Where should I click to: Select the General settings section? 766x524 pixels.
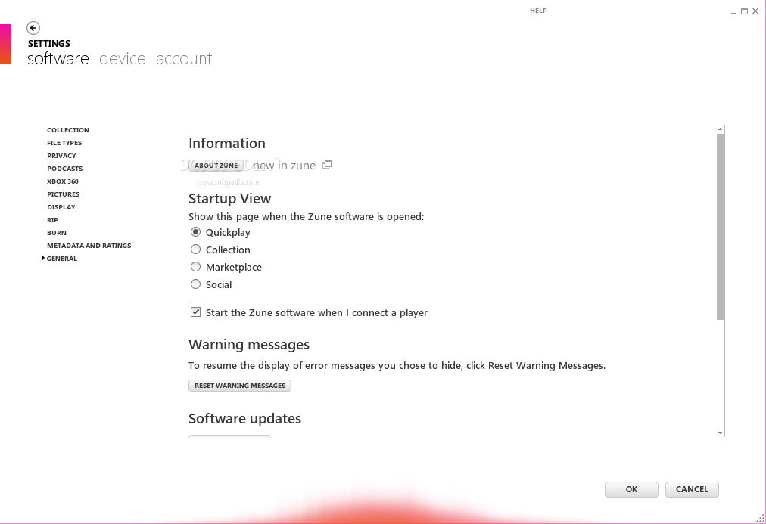click(61, 259)
